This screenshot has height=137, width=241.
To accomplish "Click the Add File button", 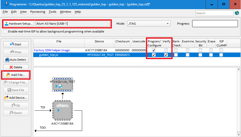I will coord(16,75).
